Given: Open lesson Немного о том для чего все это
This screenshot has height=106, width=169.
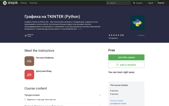Looking at the screenshot, I should point(41,99).
